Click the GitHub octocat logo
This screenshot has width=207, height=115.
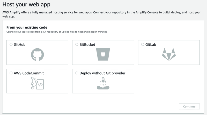coord(37,55)
